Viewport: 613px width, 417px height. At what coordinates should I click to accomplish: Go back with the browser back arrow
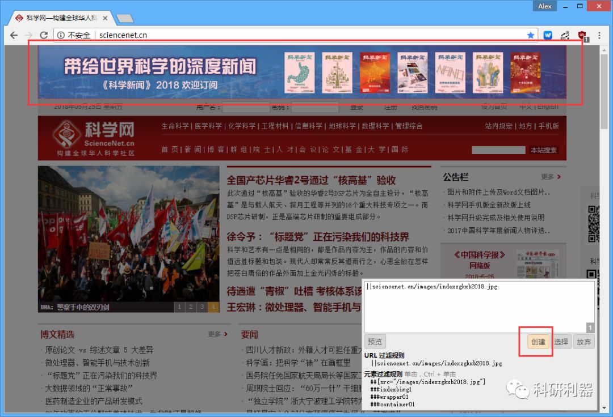coord(14,35)
